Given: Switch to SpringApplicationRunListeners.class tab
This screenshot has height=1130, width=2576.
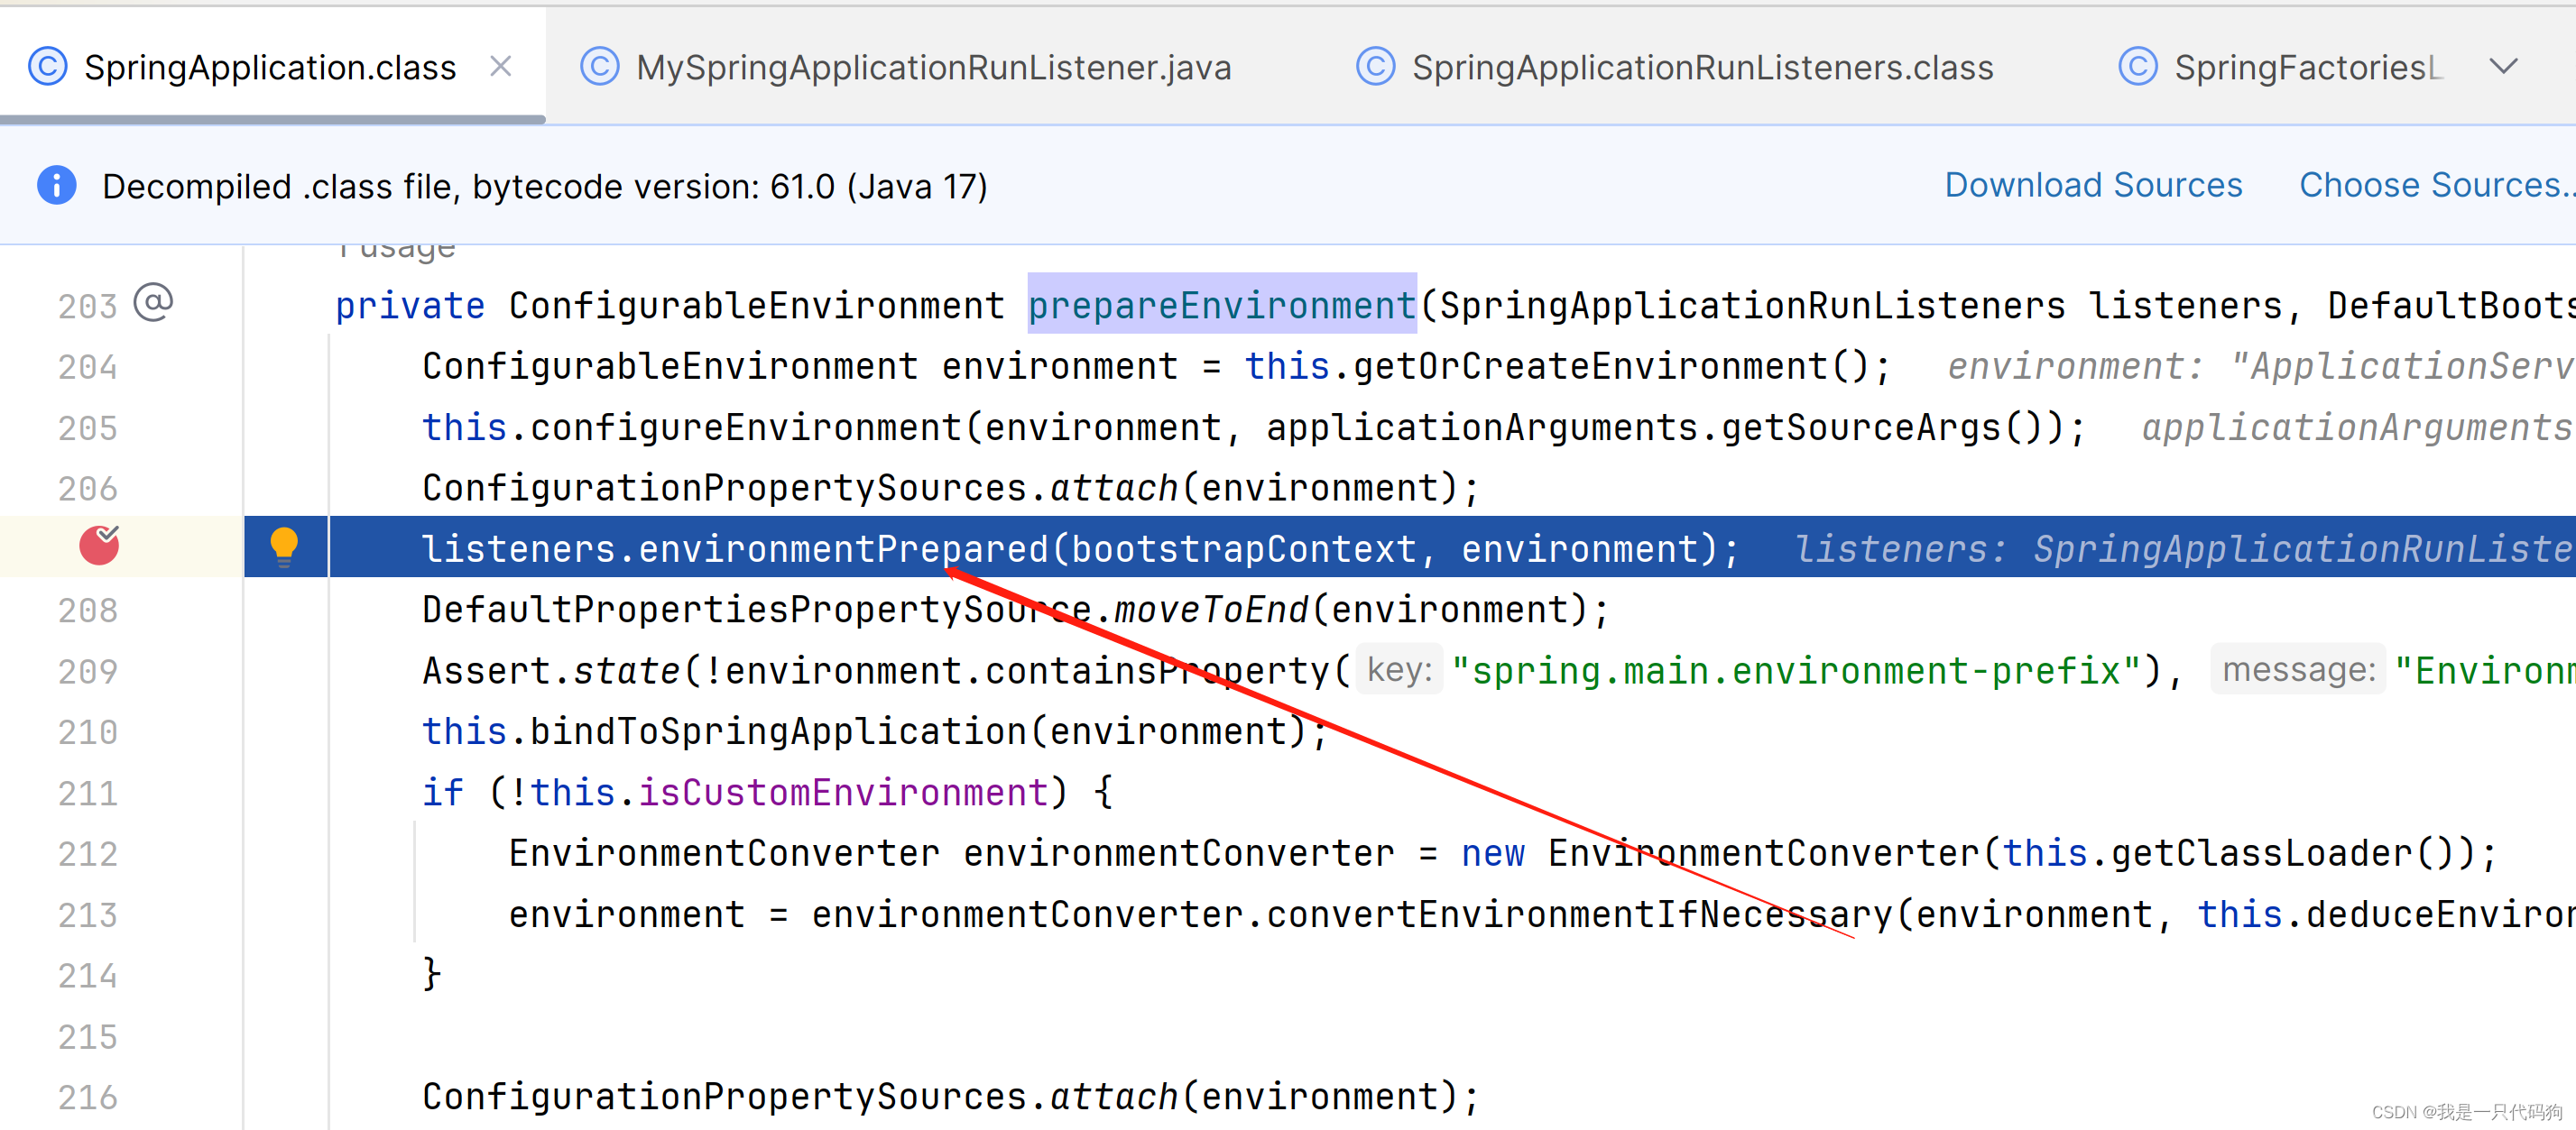Looking at the screenshot, I should (1700, 66).
